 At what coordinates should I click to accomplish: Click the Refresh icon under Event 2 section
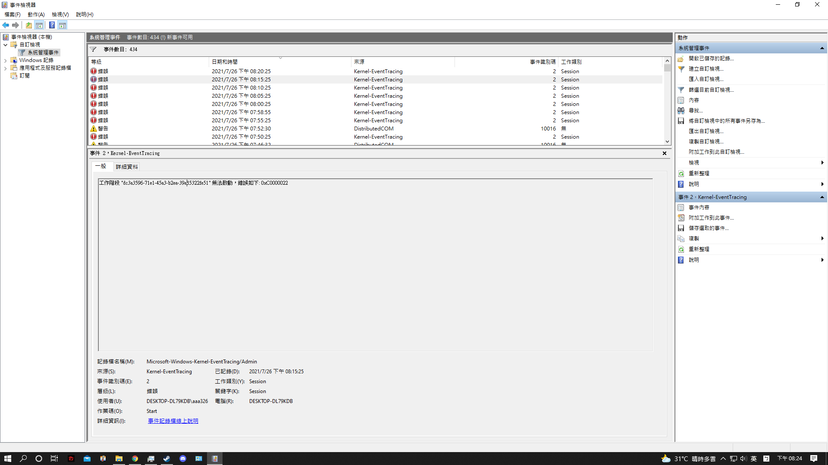(681, 249)
